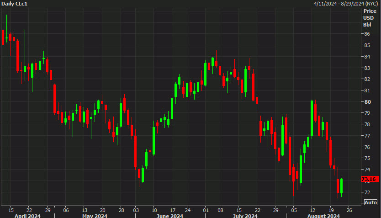Click the 76 price level on axis

click(x=366, y=147)
